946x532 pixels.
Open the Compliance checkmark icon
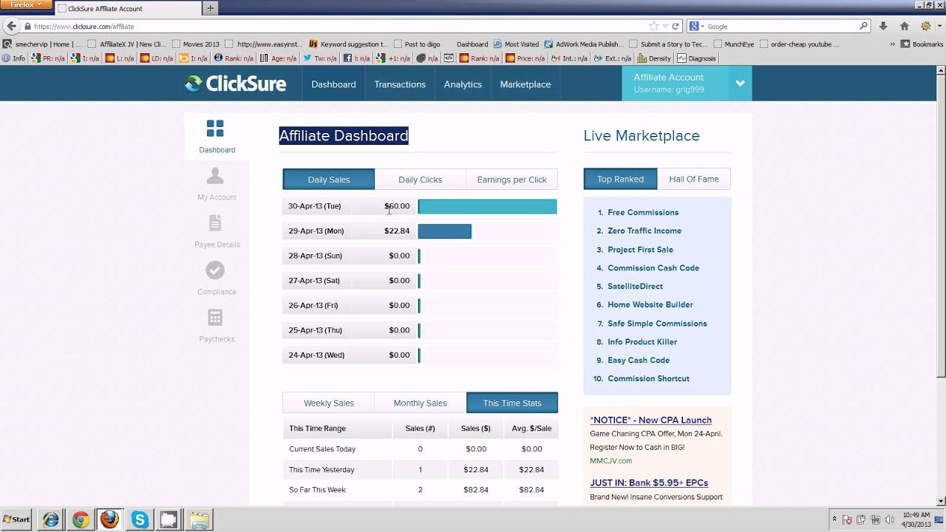click(215, 270)
